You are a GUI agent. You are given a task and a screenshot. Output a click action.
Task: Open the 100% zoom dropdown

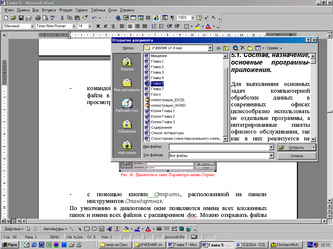pyautogui.click(x=193, y=18)
